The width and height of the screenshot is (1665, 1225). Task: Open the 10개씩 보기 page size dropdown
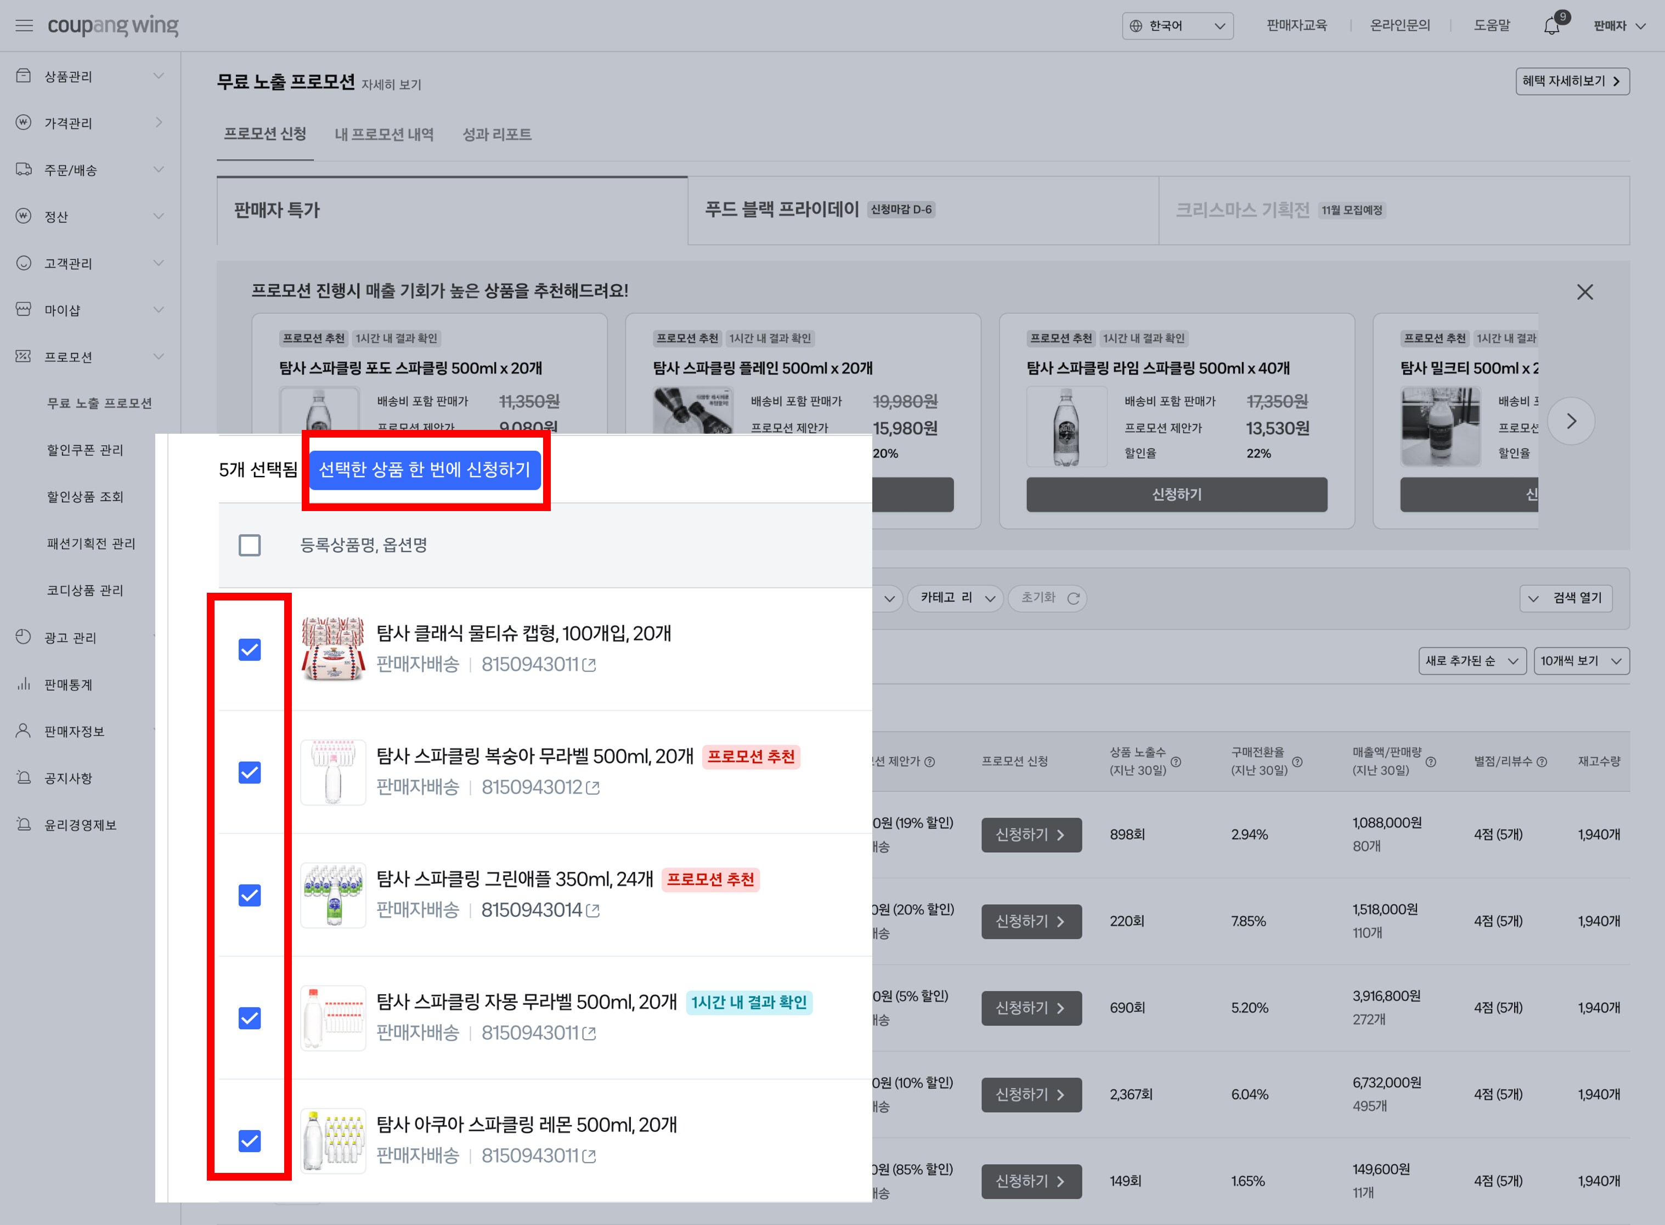pos(1581,661)
